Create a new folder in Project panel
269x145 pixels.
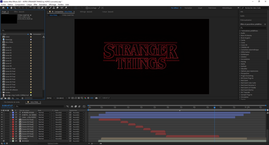click(6, 98)
